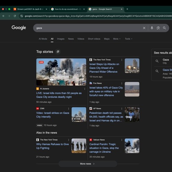The width and height of the screenshot is (172, 172).
Task: Click in the gaza search input field
Action: 88,28
